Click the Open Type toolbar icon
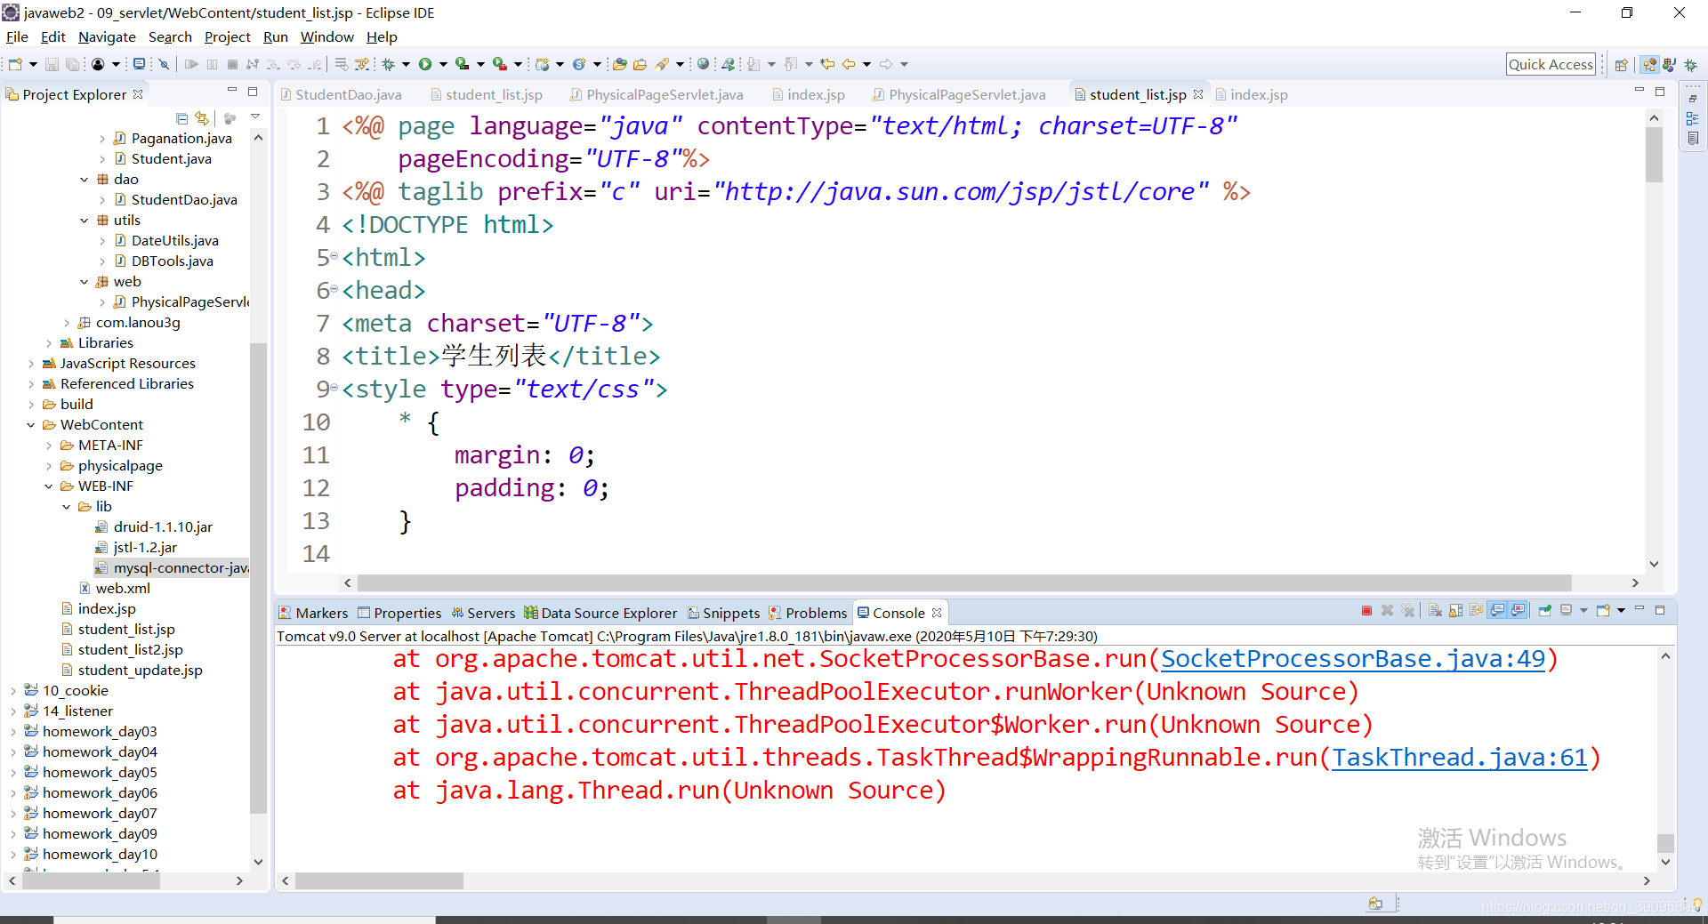The height and width of the screenshot is (924, 1708). 620,64
